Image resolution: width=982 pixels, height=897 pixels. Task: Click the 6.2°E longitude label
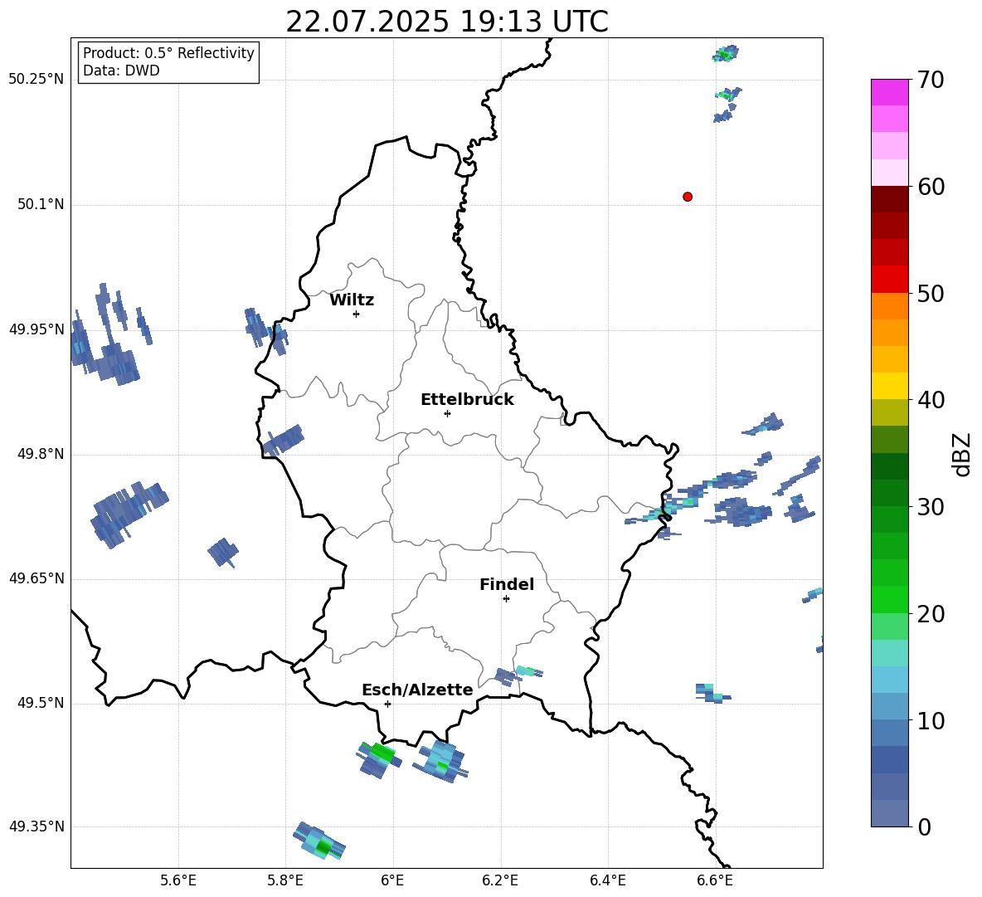tap(500, 880)
